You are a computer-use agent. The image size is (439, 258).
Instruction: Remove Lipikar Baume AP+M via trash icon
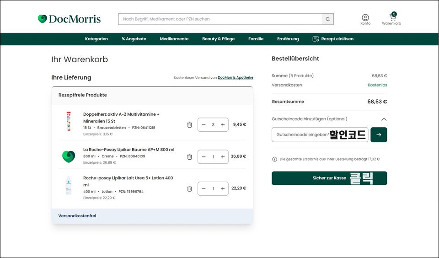(189, 156)
